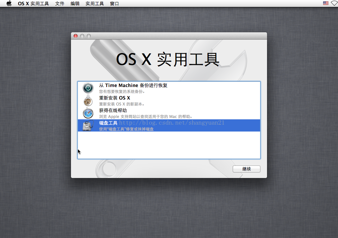Screen dimensions: 338x238
Task: Click description 使用"磁盘工具"修复或抹掉磁盘
Action: [126, 129]
